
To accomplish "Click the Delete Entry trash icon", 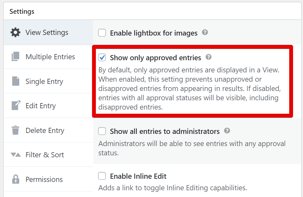I will [15, 130].
